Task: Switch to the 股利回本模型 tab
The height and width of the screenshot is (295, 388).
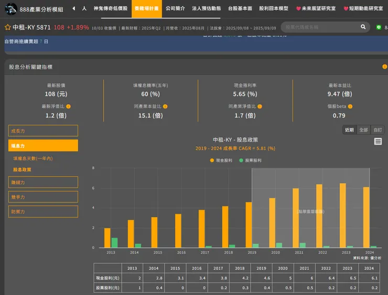Action: [274, 8]
